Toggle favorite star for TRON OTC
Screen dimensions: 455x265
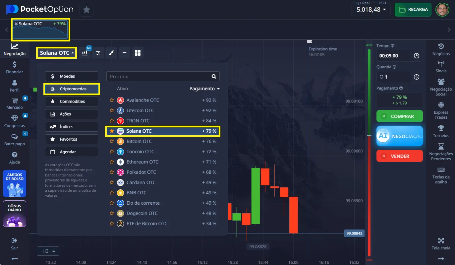pos(112,121)
